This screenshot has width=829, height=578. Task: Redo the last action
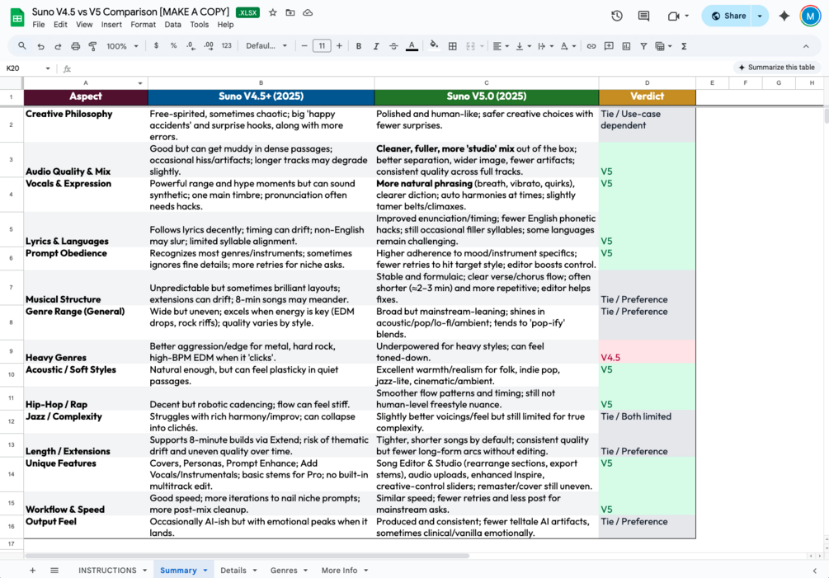tap(59, 46)
